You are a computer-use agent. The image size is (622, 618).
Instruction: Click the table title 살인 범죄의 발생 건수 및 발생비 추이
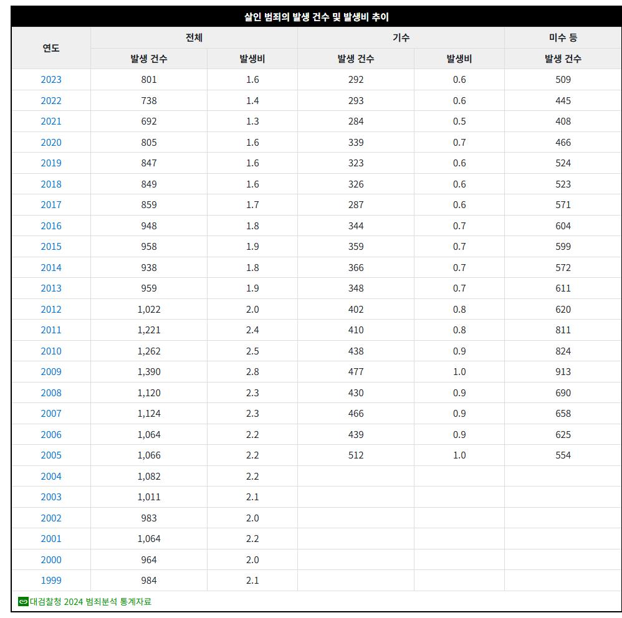316,17
